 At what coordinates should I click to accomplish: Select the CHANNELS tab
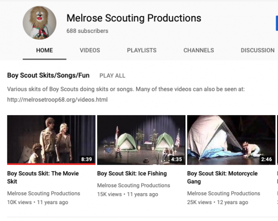(x=199, y=50)
